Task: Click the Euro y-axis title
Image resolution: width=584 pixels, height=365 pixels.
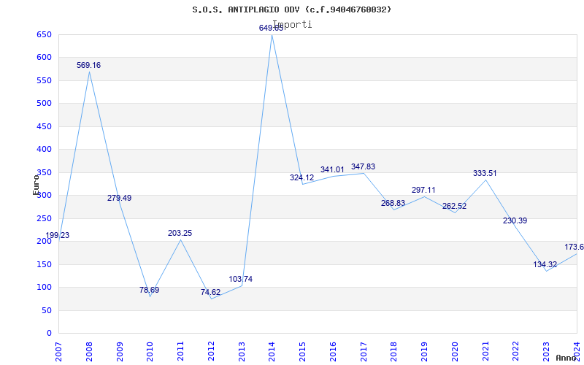Action: tap(36, 185)
